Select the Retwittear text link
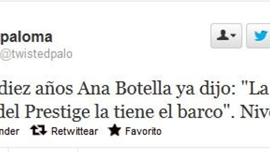 pyautogui.click(x=75, y=131)
